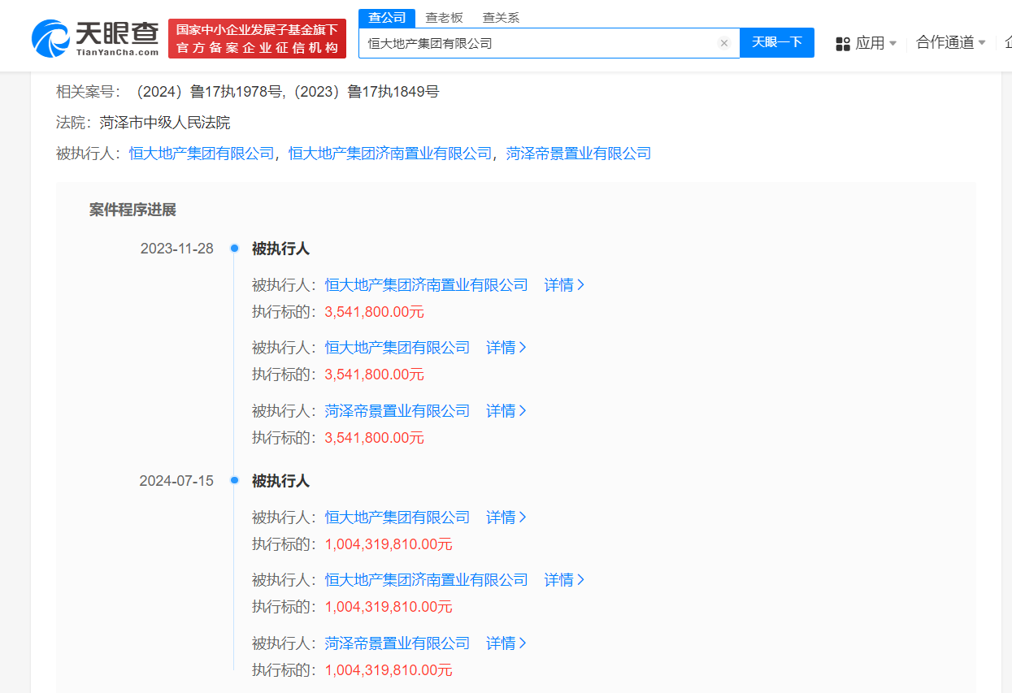Clear the search box with the X icon
The width and height of the screenshot is (1012, 693).
[723, 43]
